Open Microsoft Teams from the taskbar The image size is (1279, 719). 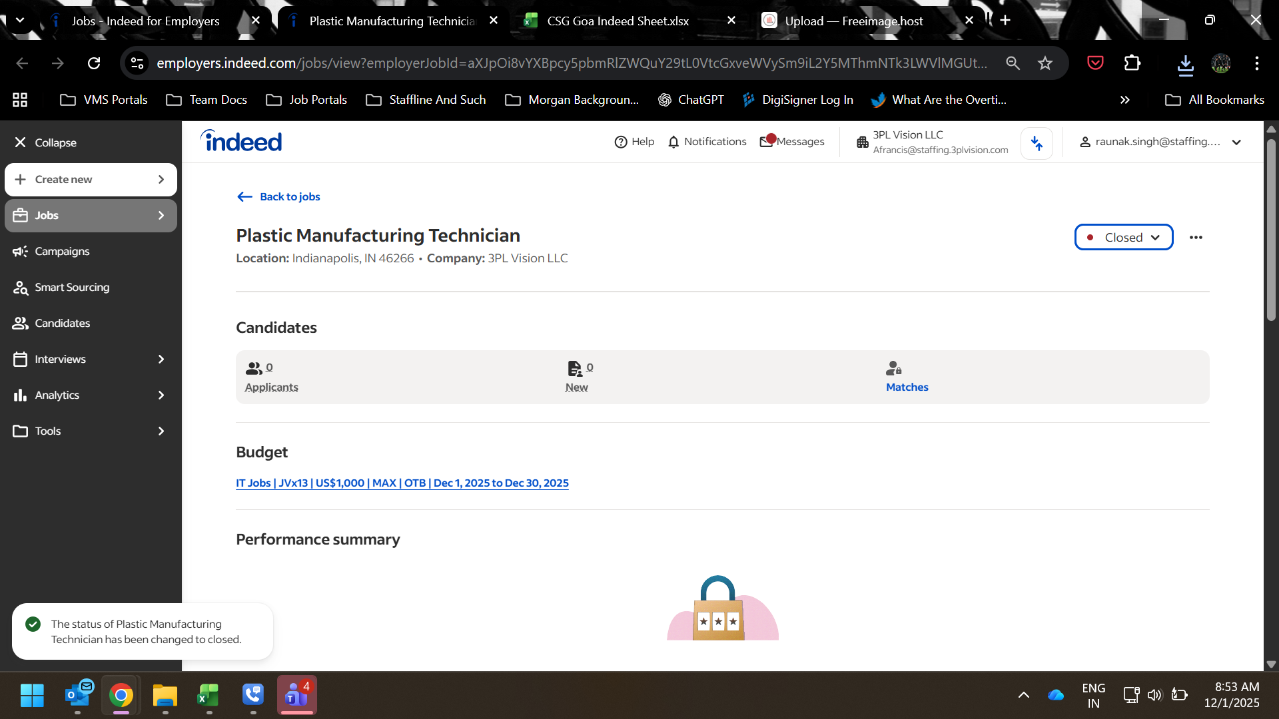tap(296, 696)
